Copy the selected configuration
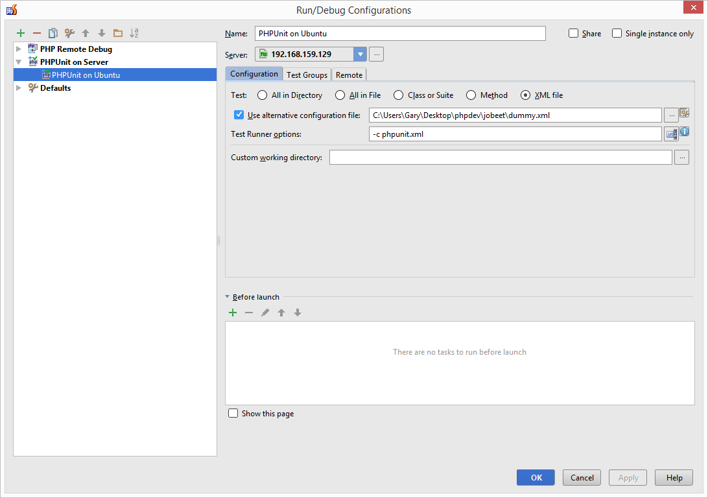 point(53,33)
